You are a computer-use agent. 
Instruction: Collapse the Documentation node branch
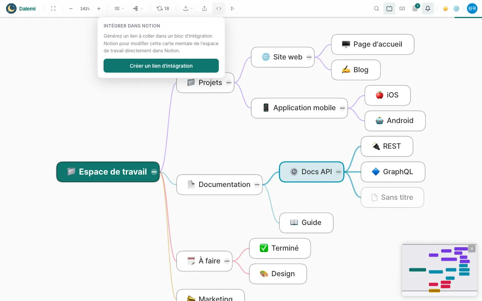[x=257, y=185]
